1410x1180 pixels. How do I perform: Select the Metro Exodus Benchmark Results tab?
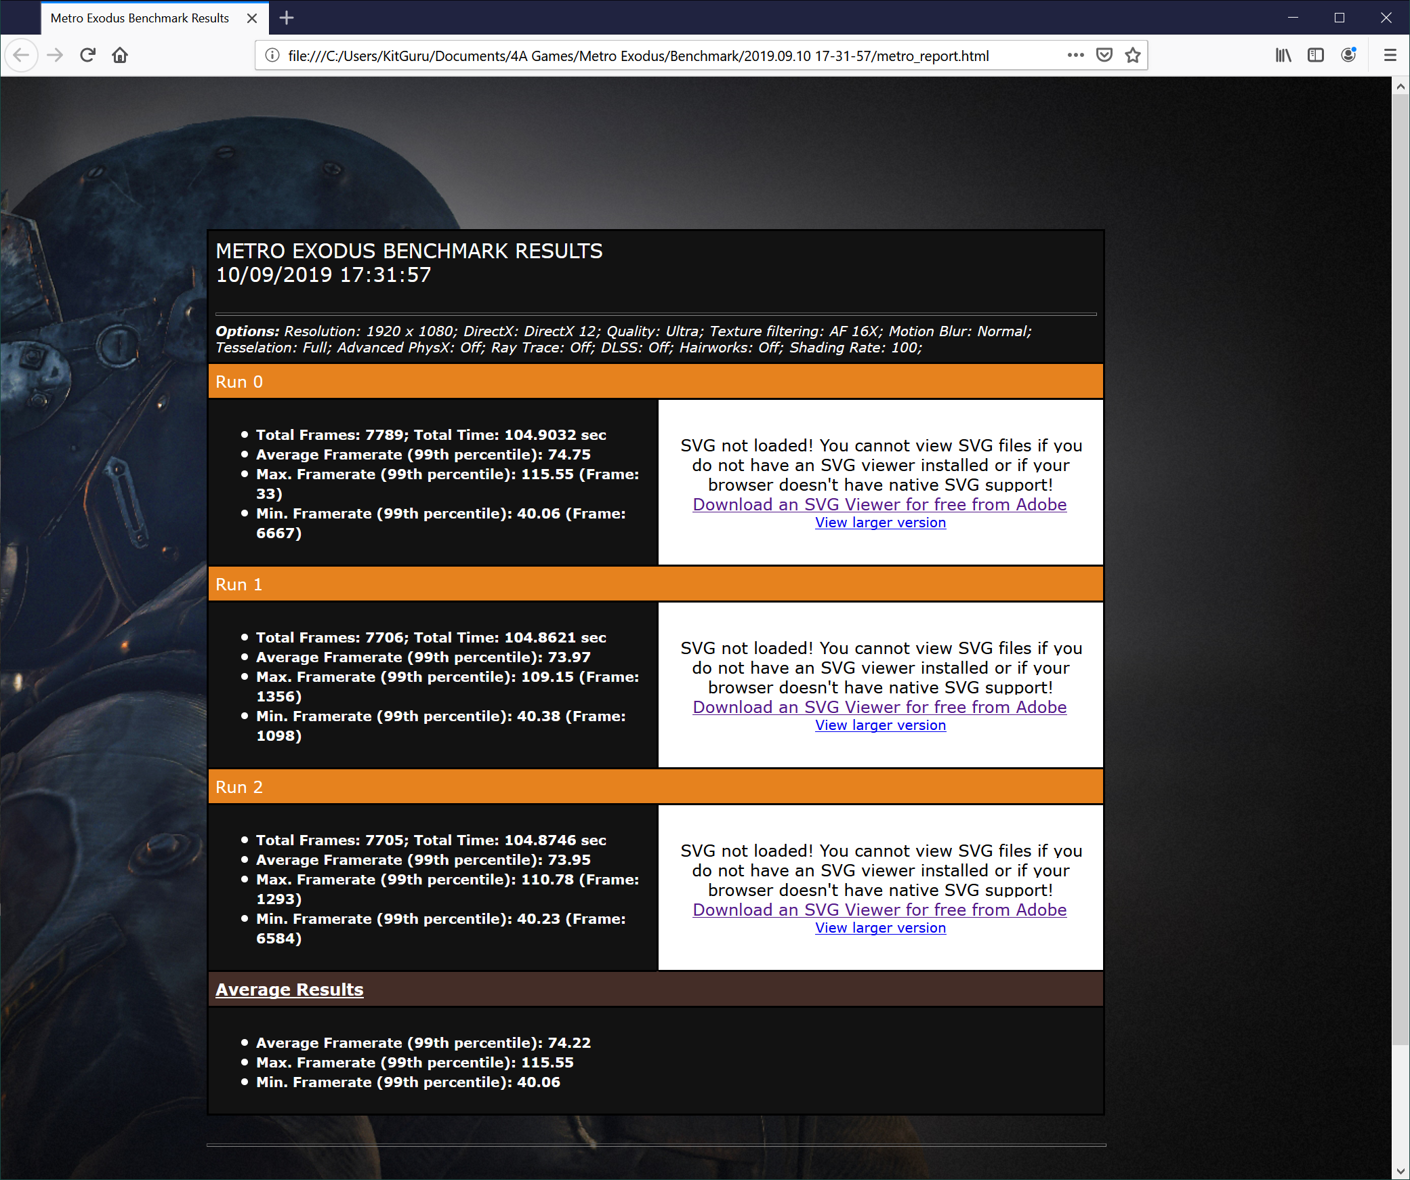(140, 18)
